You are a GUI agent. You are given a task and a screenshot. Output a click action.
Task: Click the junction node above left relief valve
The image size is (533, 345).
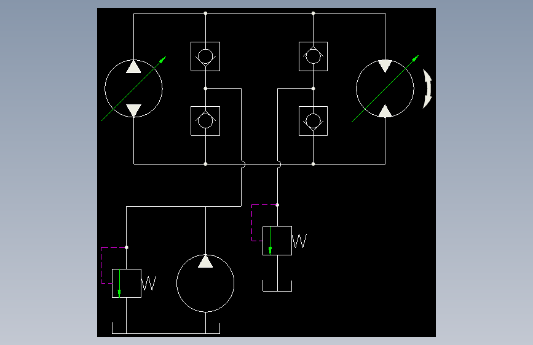(x=127, y=247)
